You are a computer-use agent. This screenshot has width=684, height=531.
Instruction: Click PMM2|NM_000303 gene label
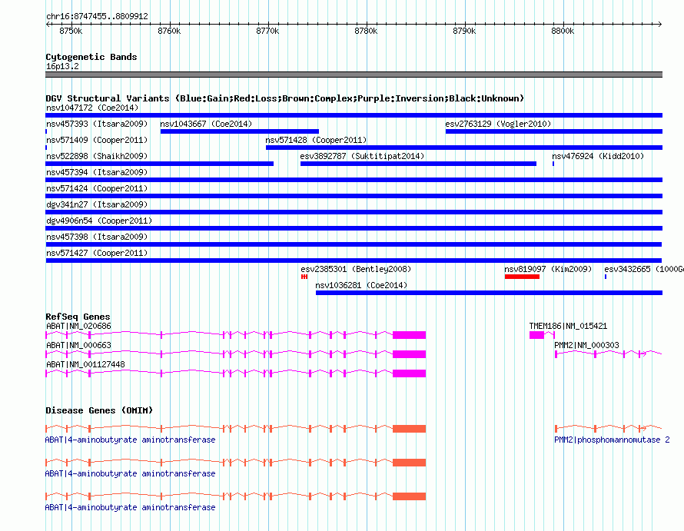pyautogui.click(x=586, y=345)
